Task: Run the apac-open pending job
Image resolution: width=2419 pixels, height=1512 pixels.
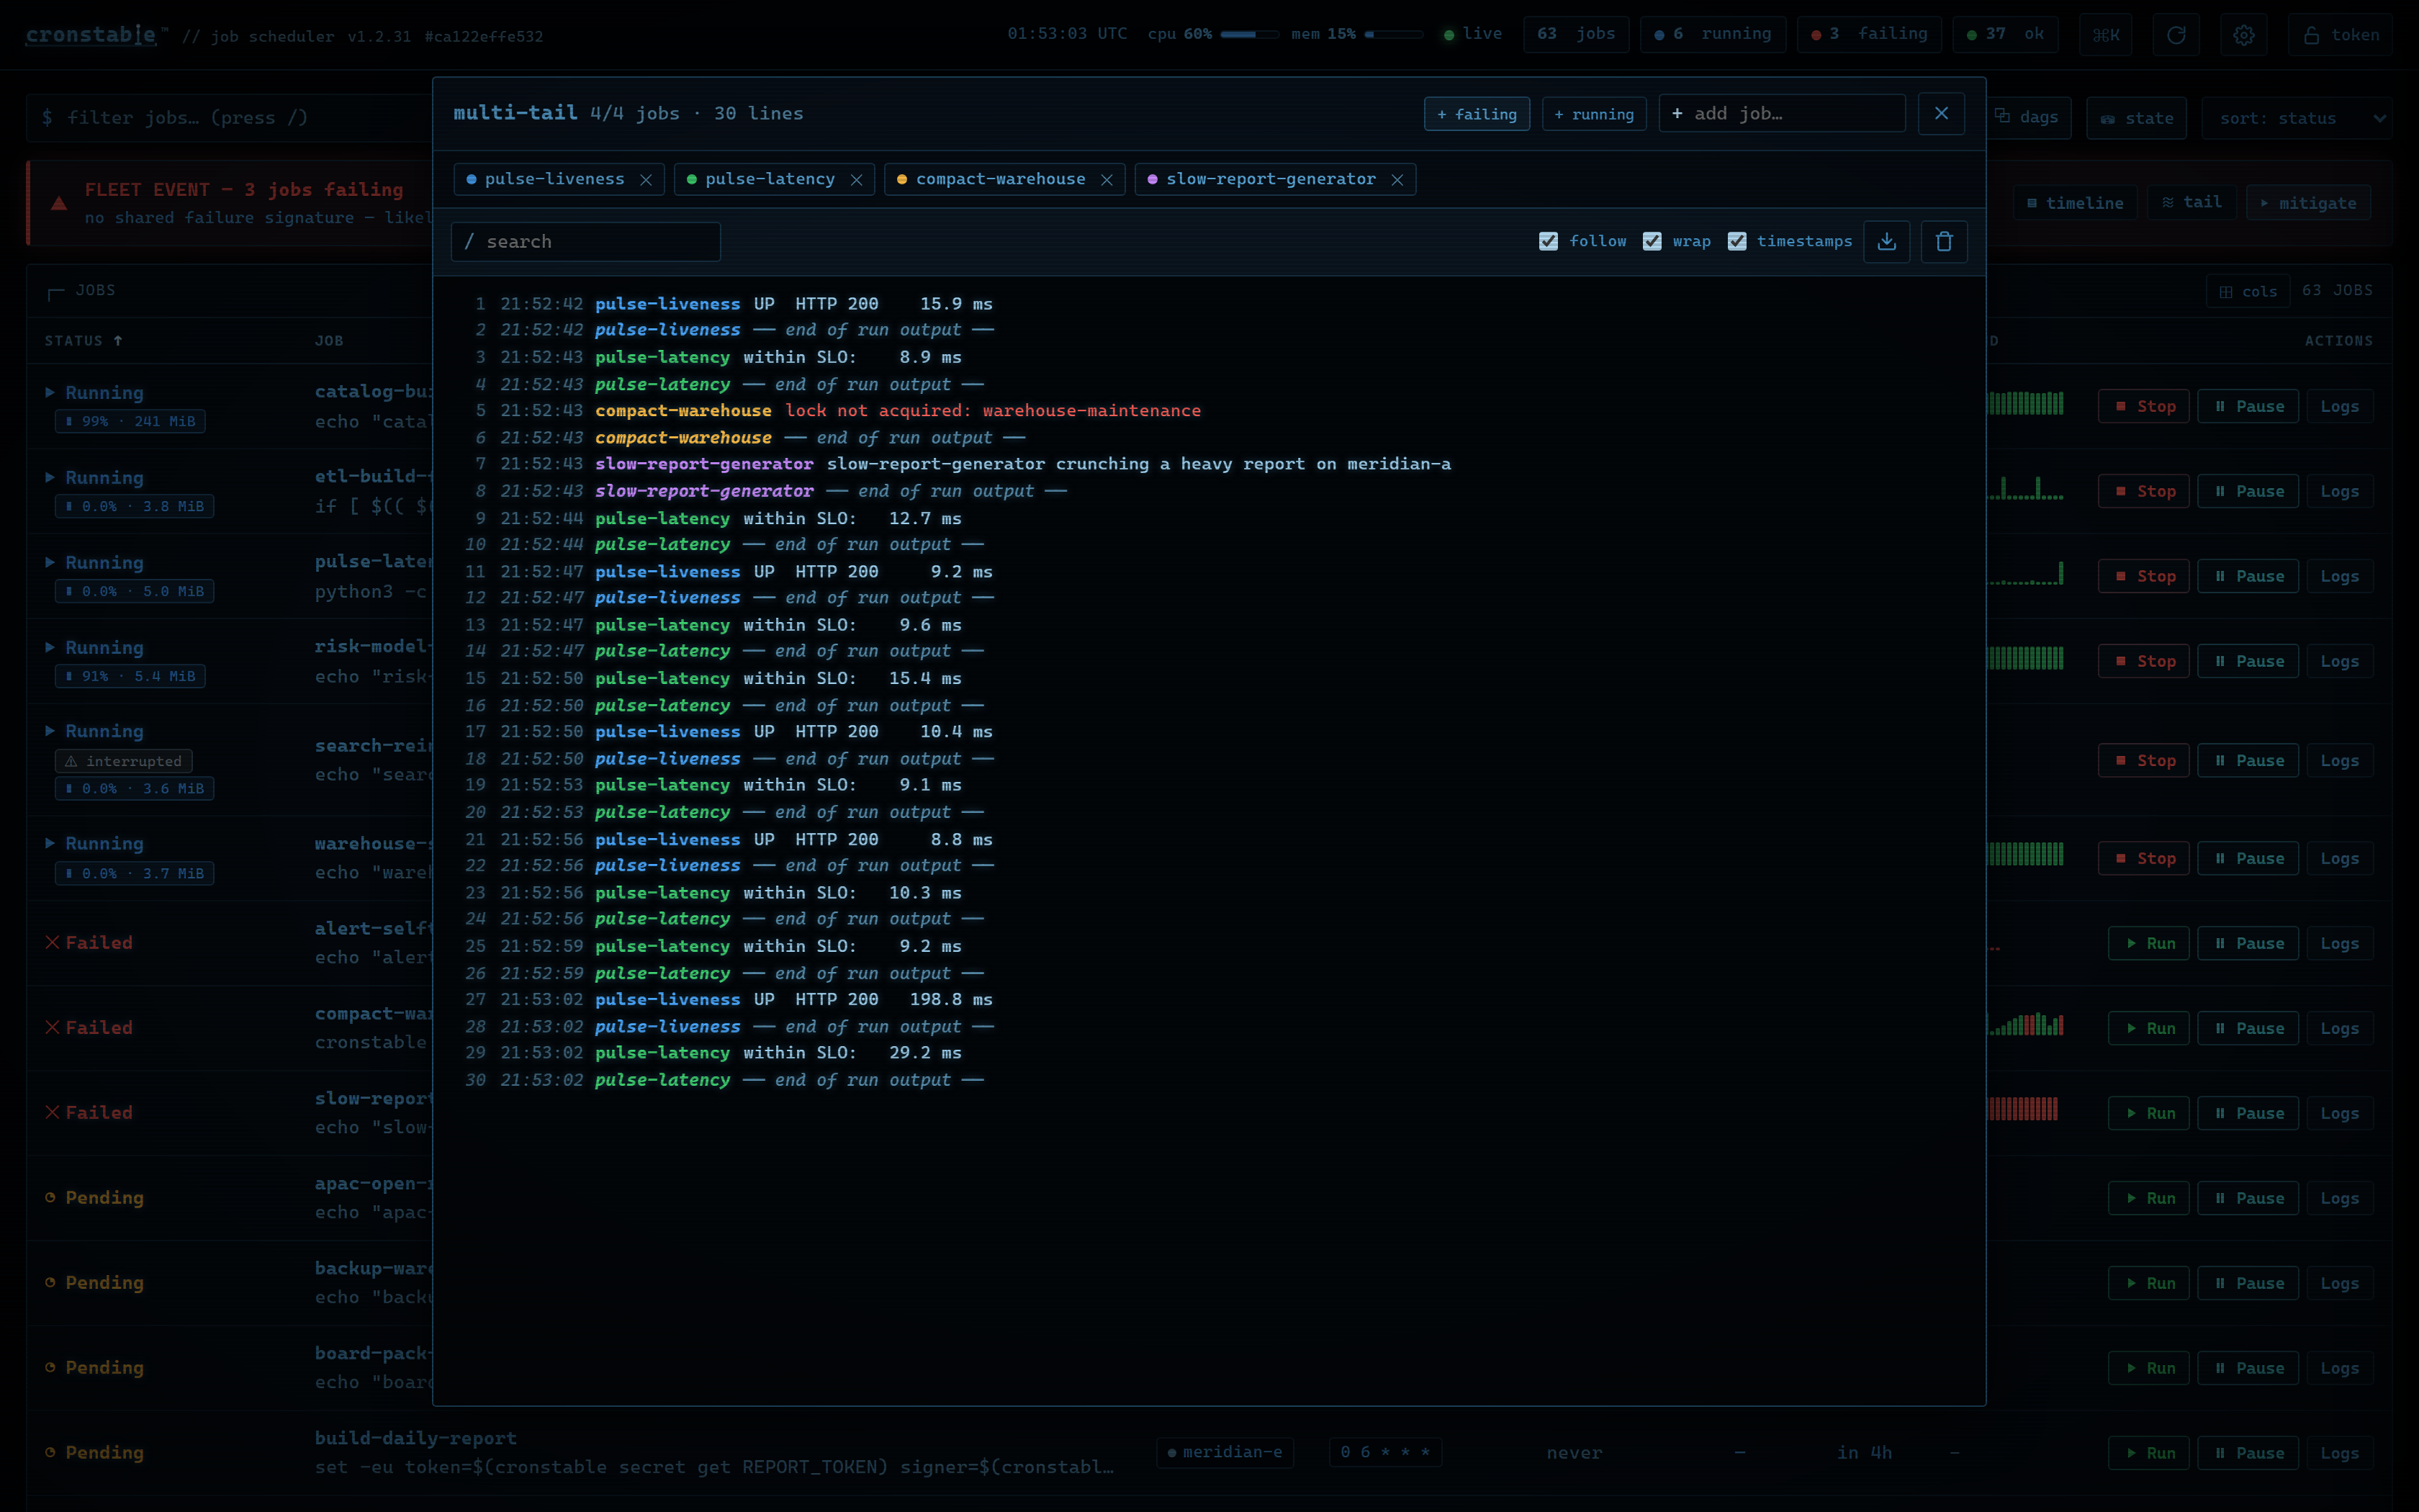Action: coord(2149,1198)
